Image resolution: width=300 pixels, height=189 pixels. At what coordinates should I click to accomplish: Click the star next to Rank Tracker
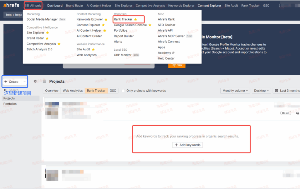135,19
